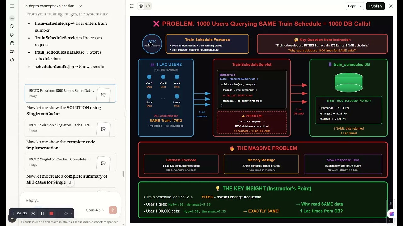The image size is (403, 226).
Task: Open the microphone options arrow on recorder
Action: [71, 213]
